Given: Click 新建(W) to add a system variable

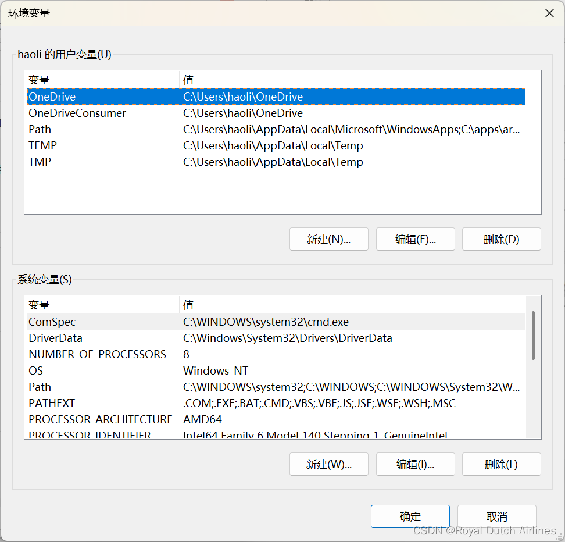Looking at the screenshot, I should coord(328,464).
